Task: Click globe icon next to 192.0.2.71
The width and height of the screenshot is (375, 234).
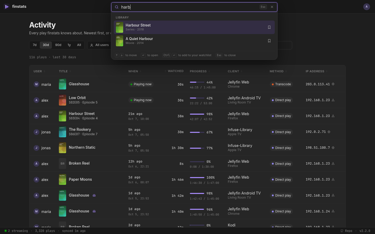Action: click(x=329, y=132)
